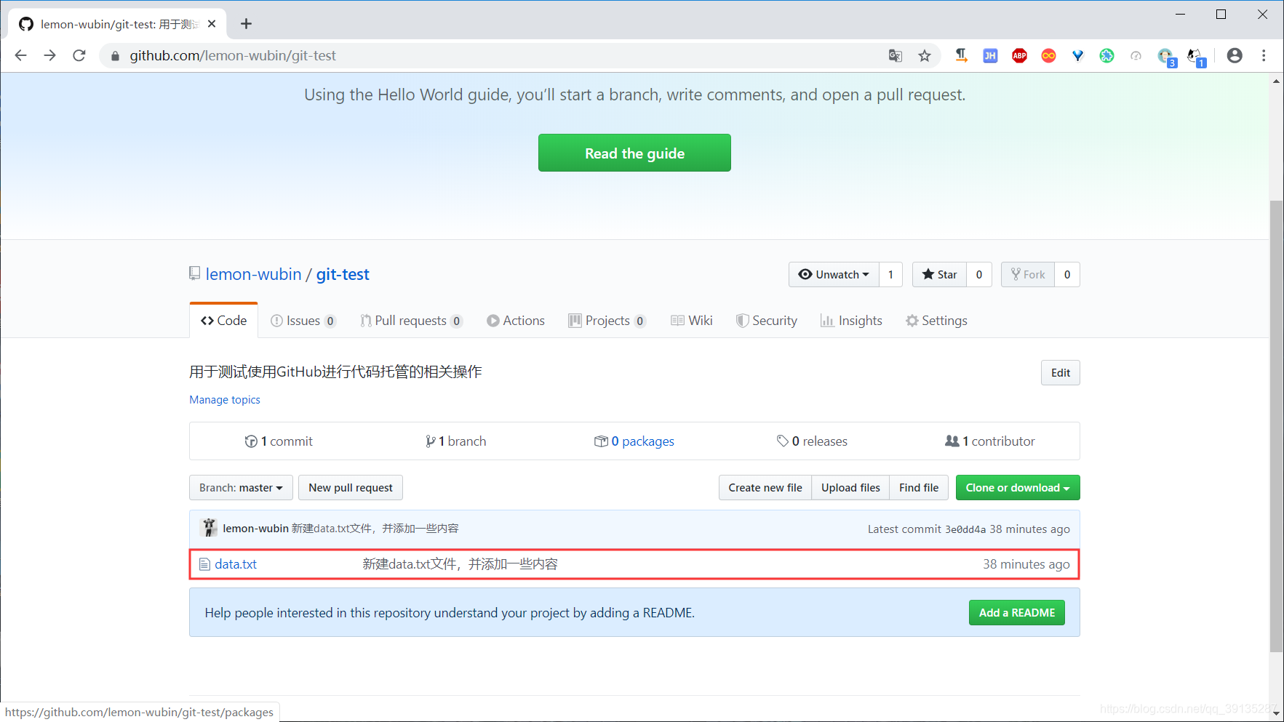This screenshot has height=722, width=1284.
Task: Open the 1 branch list
Action: coord(456,441)
